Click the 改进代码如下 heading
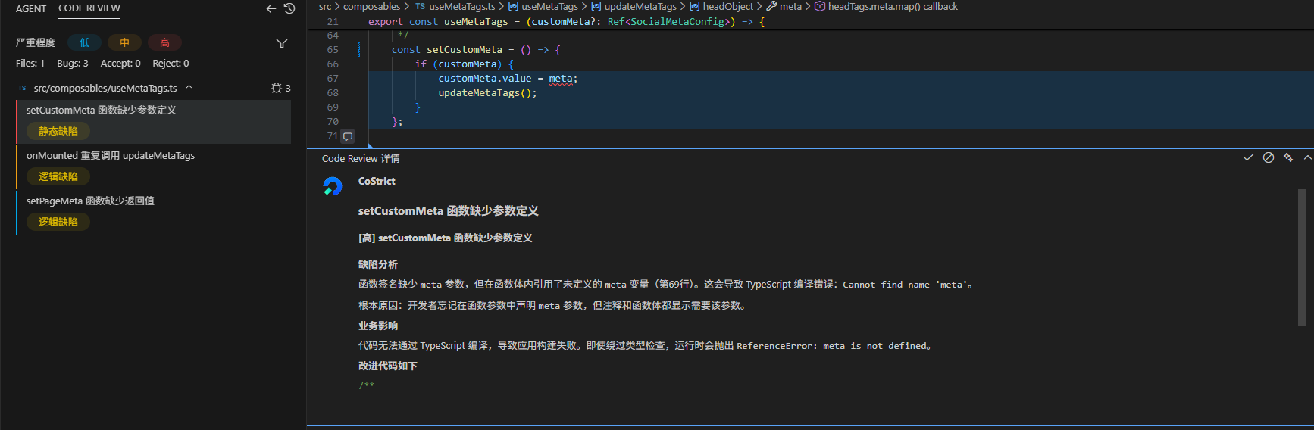This screenshot has height=430, width=1314. 388,366
